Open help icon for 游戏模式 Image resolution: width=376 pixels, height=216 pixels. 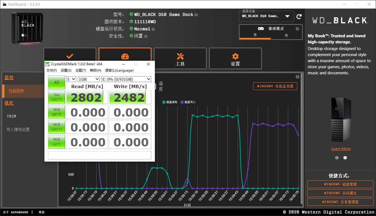click(297, 29)
